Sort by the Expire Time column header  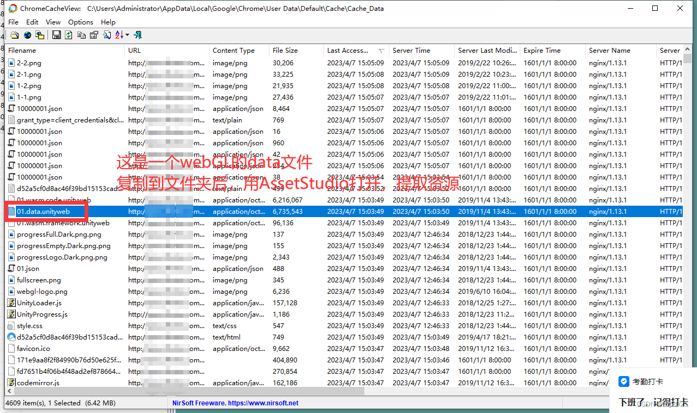pyautogui.click(x=553, y=50)
